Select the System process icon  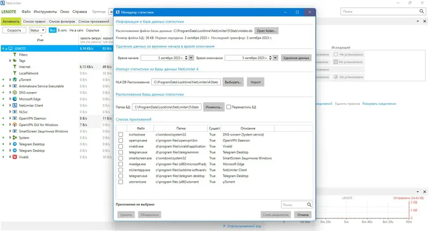click(x=15, y=138)
